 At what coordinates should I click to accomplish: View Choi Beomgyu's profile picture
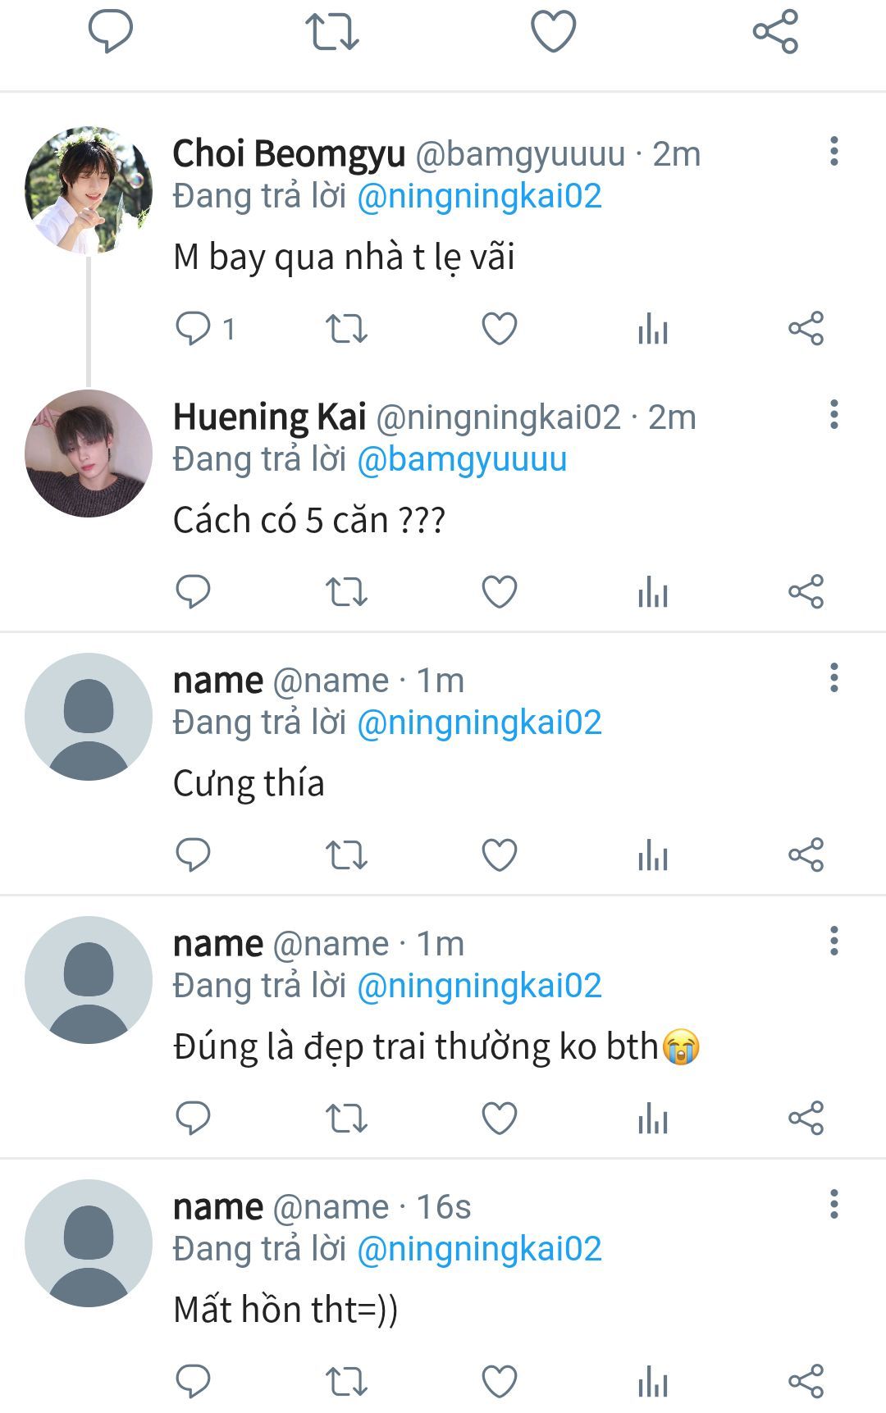tap(89, 189)
